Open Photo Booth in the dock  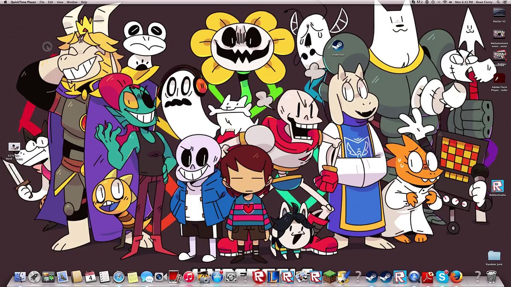174,277
